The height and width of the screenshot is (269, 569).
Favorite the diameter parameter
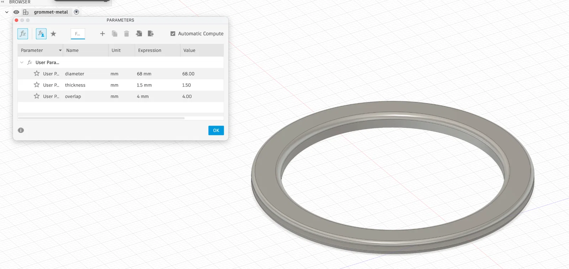click(x=37, y=73)
